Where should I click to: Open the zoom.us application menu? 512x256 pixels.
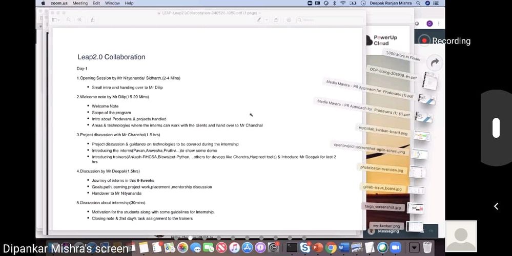point(59,3)
